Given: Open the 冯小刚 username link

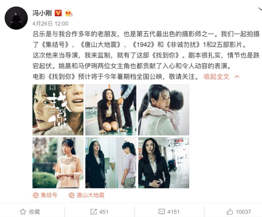Looking at the screenshot, I should pos(42,13).
